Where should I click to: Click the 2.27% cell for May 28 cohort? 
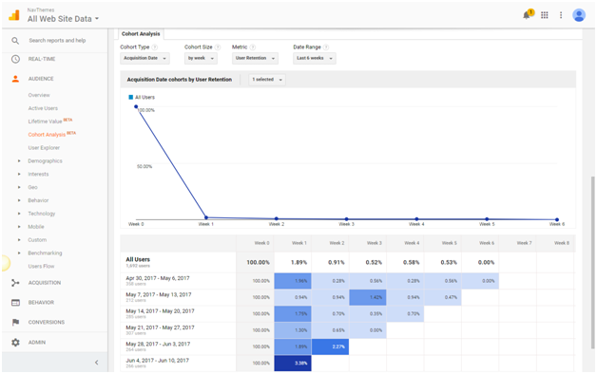tap(330, 346)
